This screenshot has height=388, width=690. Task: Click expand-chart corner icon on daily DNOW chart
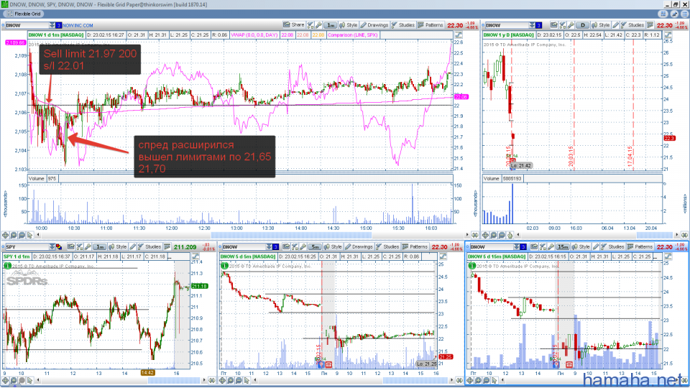point(668,34)
